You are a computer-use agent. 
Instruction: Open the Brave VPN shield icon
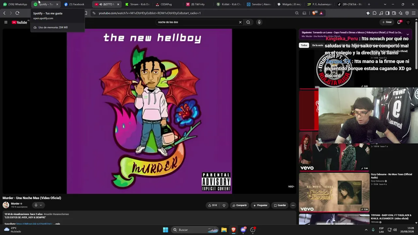coord(407,13)
